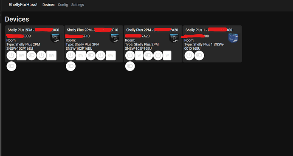
Task: Click the Shelly Plus 2PM 7A20 title
Action: (152, 30)
